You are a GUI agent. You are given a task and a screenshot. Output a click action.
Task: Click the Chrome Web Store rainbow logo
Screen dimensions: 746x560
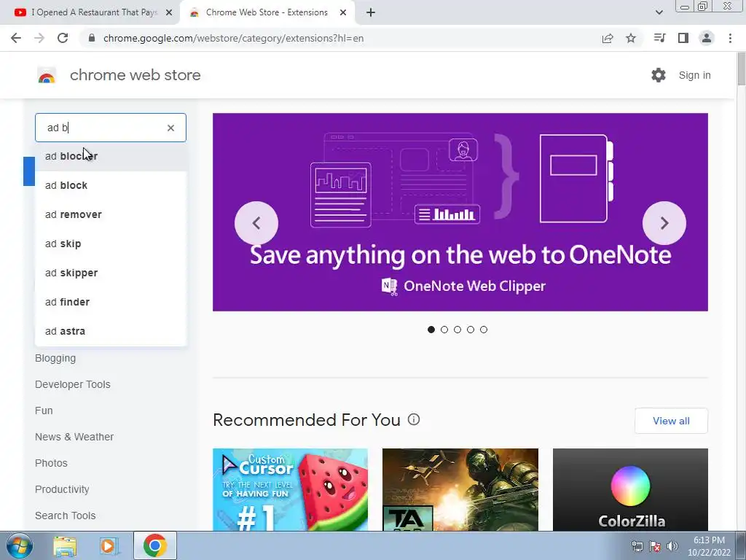47,75
